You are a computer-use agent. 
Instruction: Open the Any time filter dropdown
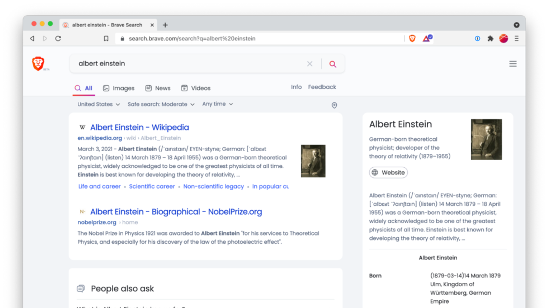(217, 104)
